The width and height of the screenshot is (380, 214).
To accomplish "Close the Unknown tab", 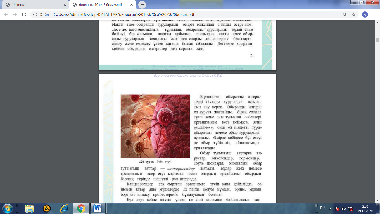I will click(x=65, y=5).
